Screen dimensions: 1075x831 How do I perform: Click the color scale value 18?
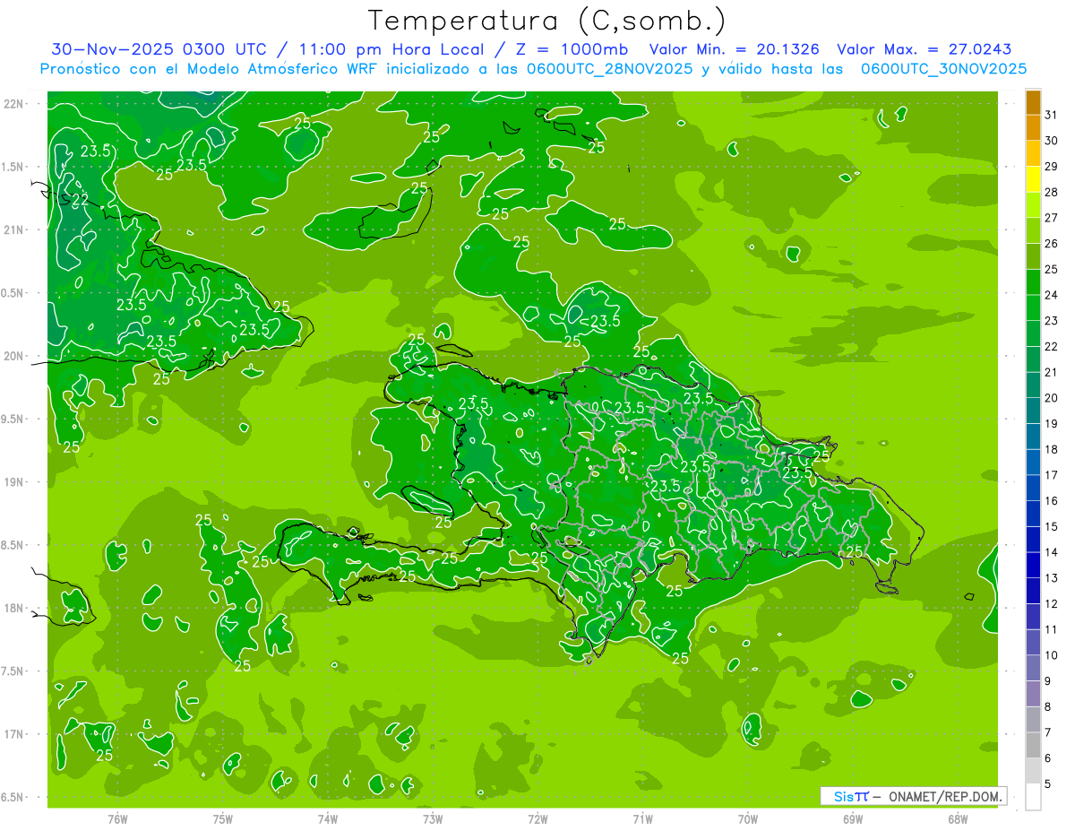point(1052,449)
